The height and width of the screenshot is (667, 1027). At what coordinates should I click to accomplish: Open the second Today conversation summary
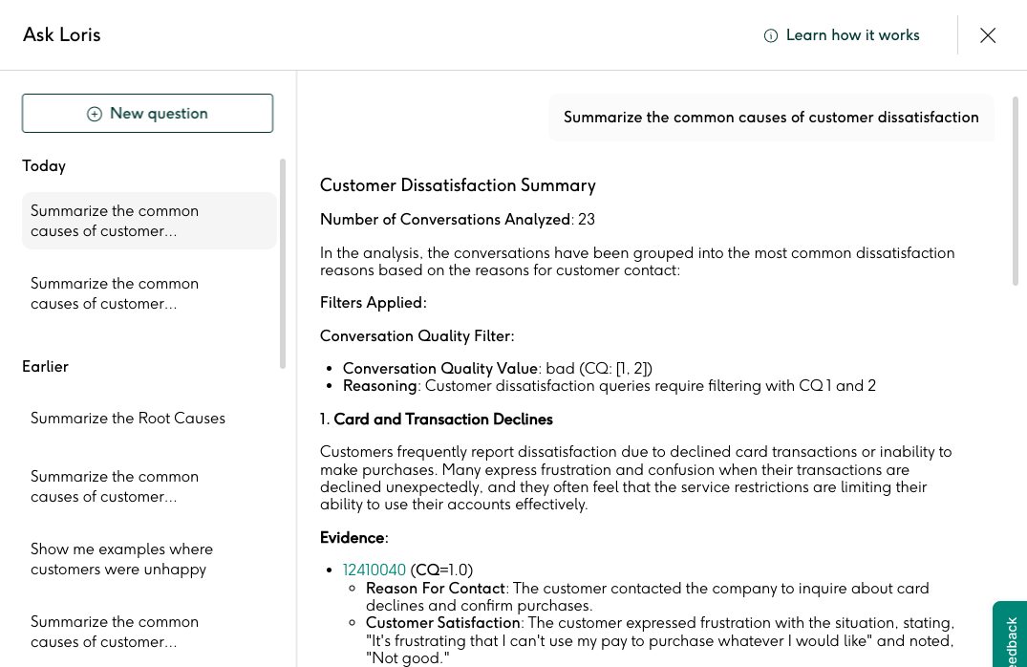coord(149,293)
